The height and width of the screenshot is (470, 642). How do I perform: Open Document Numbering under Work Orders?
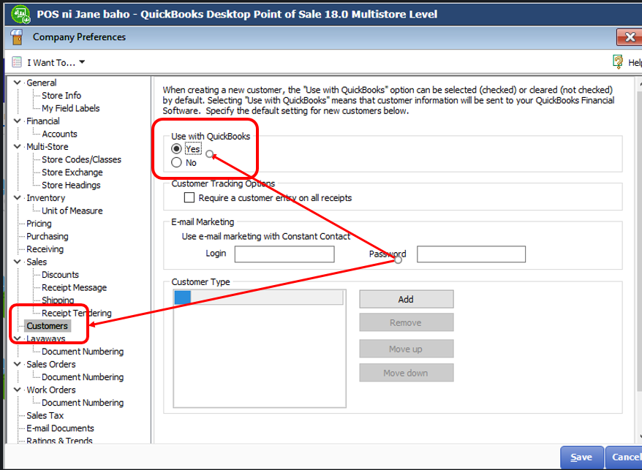pyautogui.click(x=83, y=403)
